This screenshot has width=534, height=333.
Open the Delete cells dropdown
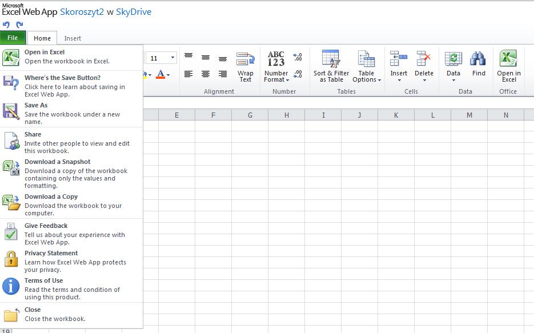[x=424, y=67]
